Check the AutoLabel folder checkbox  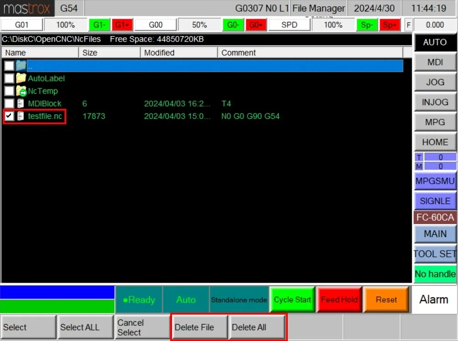(x=9, y=78)
